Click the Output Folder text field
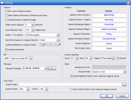This screenshot has width=131, height=100. coord(70,84)
